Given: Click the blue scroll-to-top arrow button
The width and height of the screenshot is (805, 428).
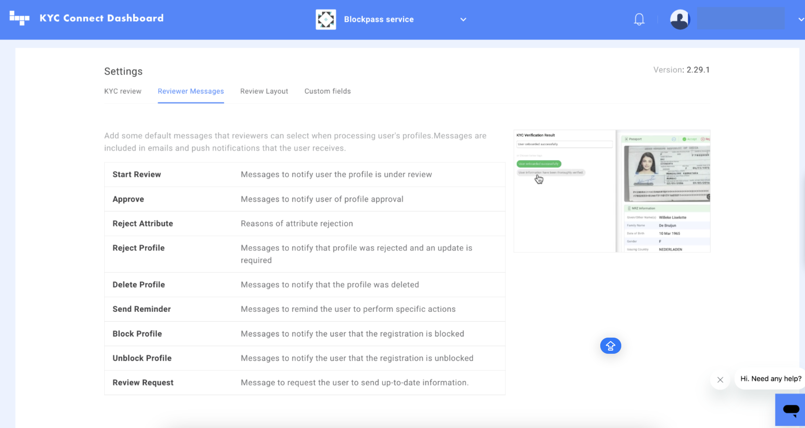Looking at the screenshot, I should (x=610, y=346).
